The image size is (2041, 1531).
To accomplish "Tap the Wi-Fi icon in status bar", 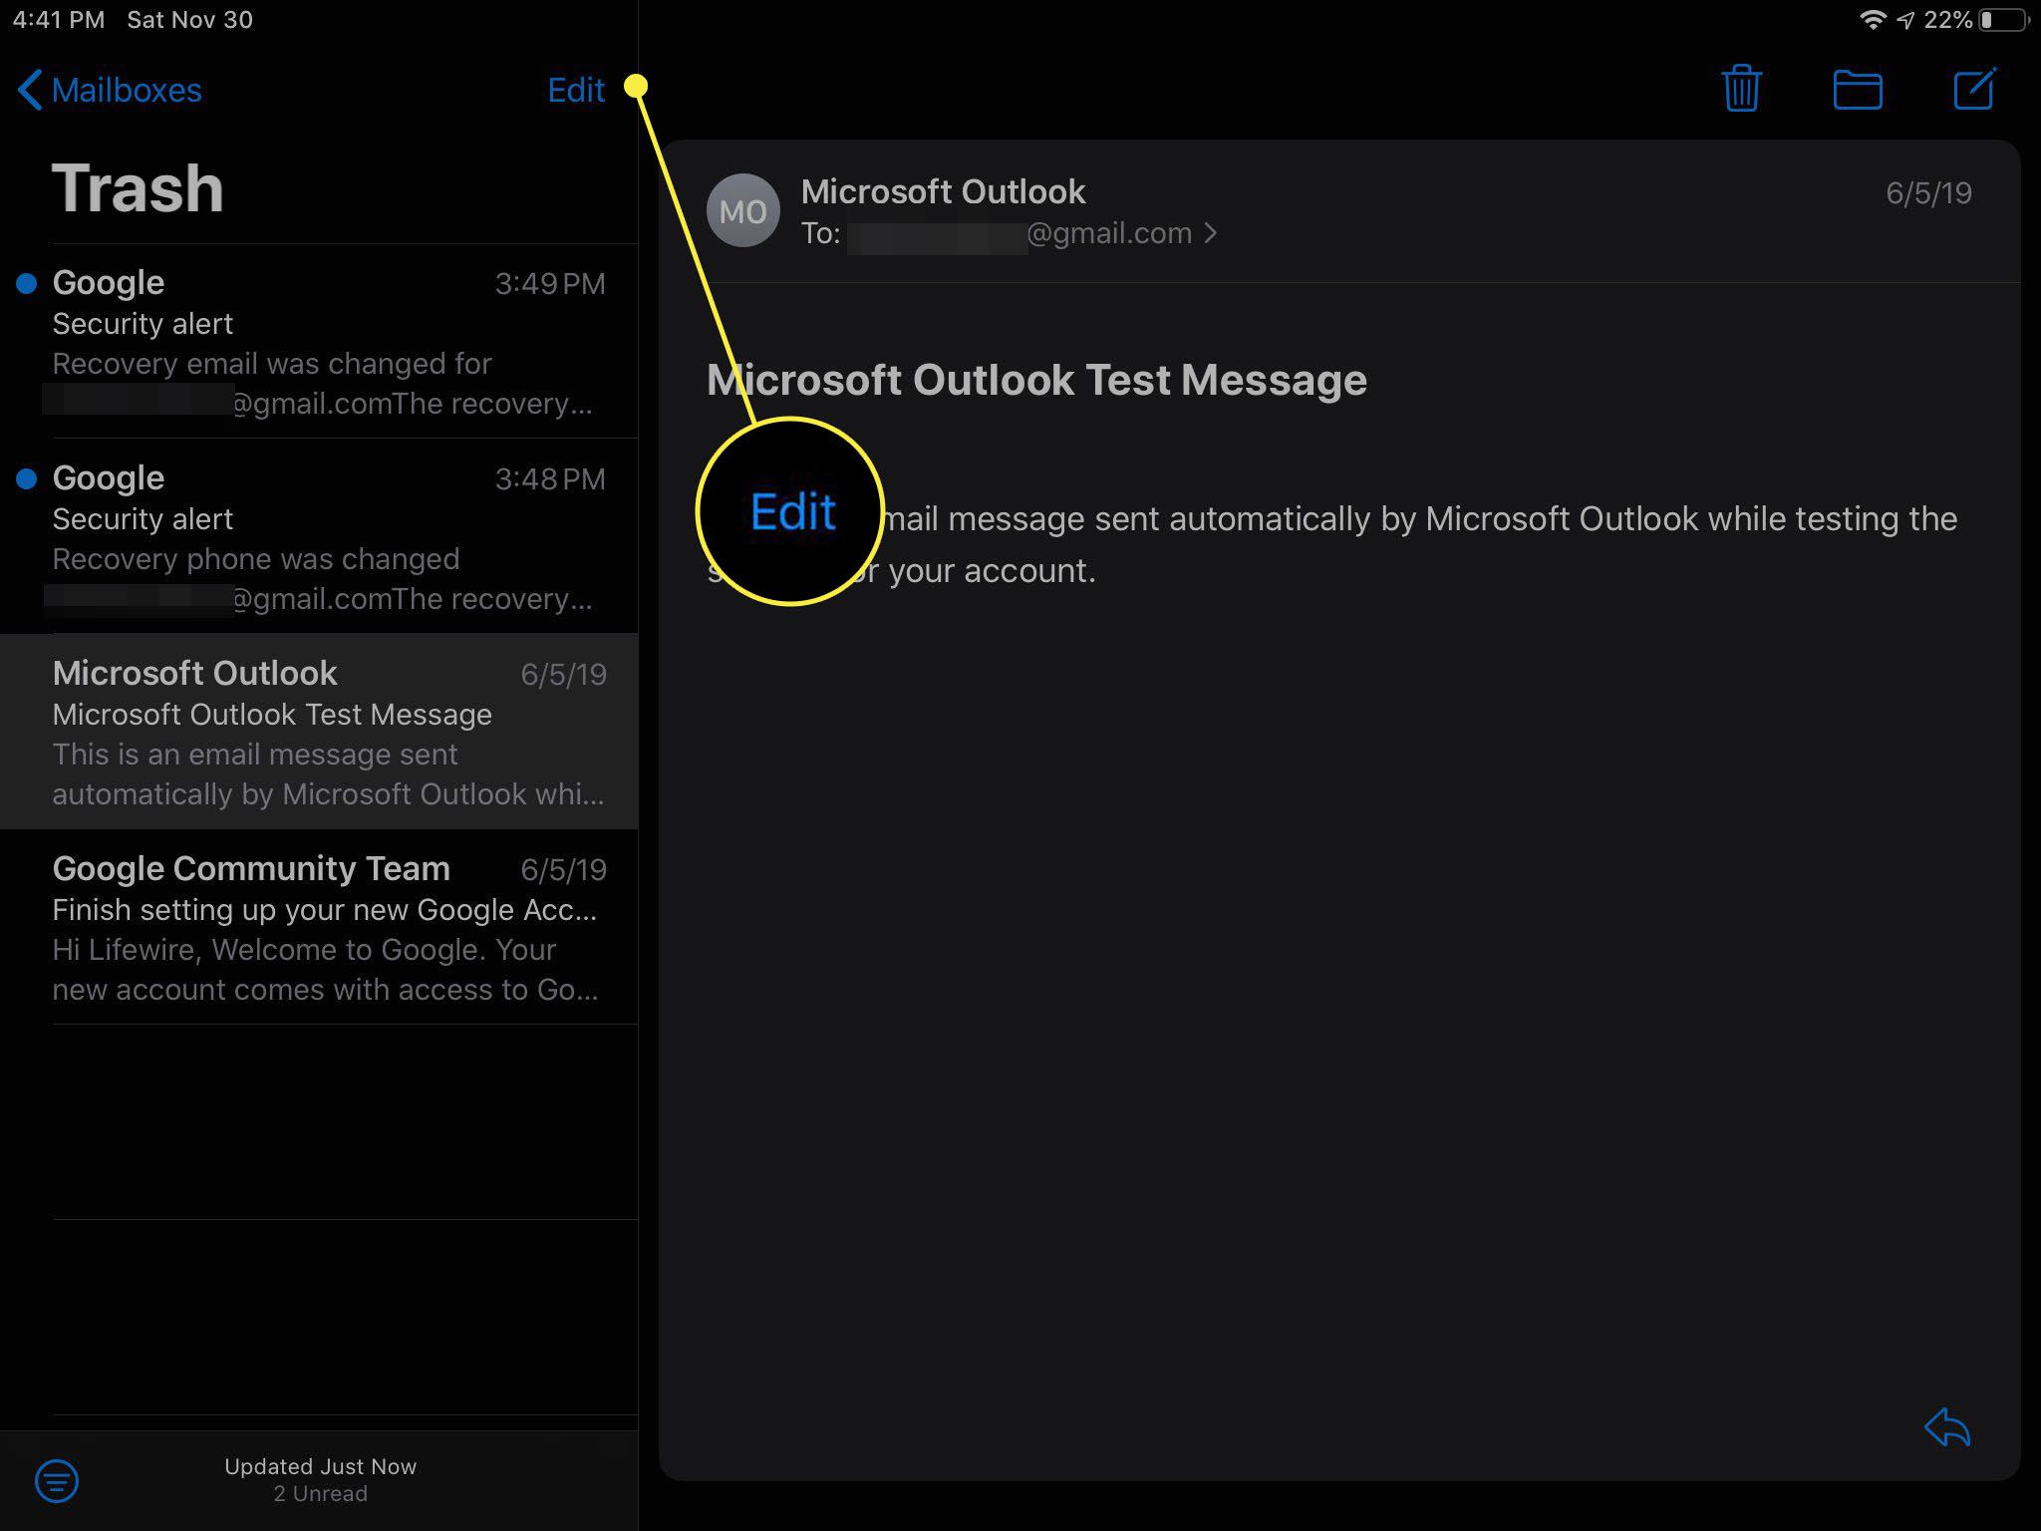I will click(x=1873, y=20).
